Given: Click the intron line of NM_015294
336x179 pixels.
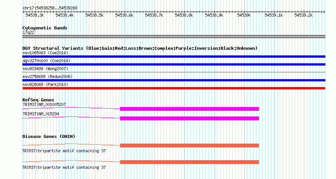Looking at the screenshot, I should tap(71, 117).
